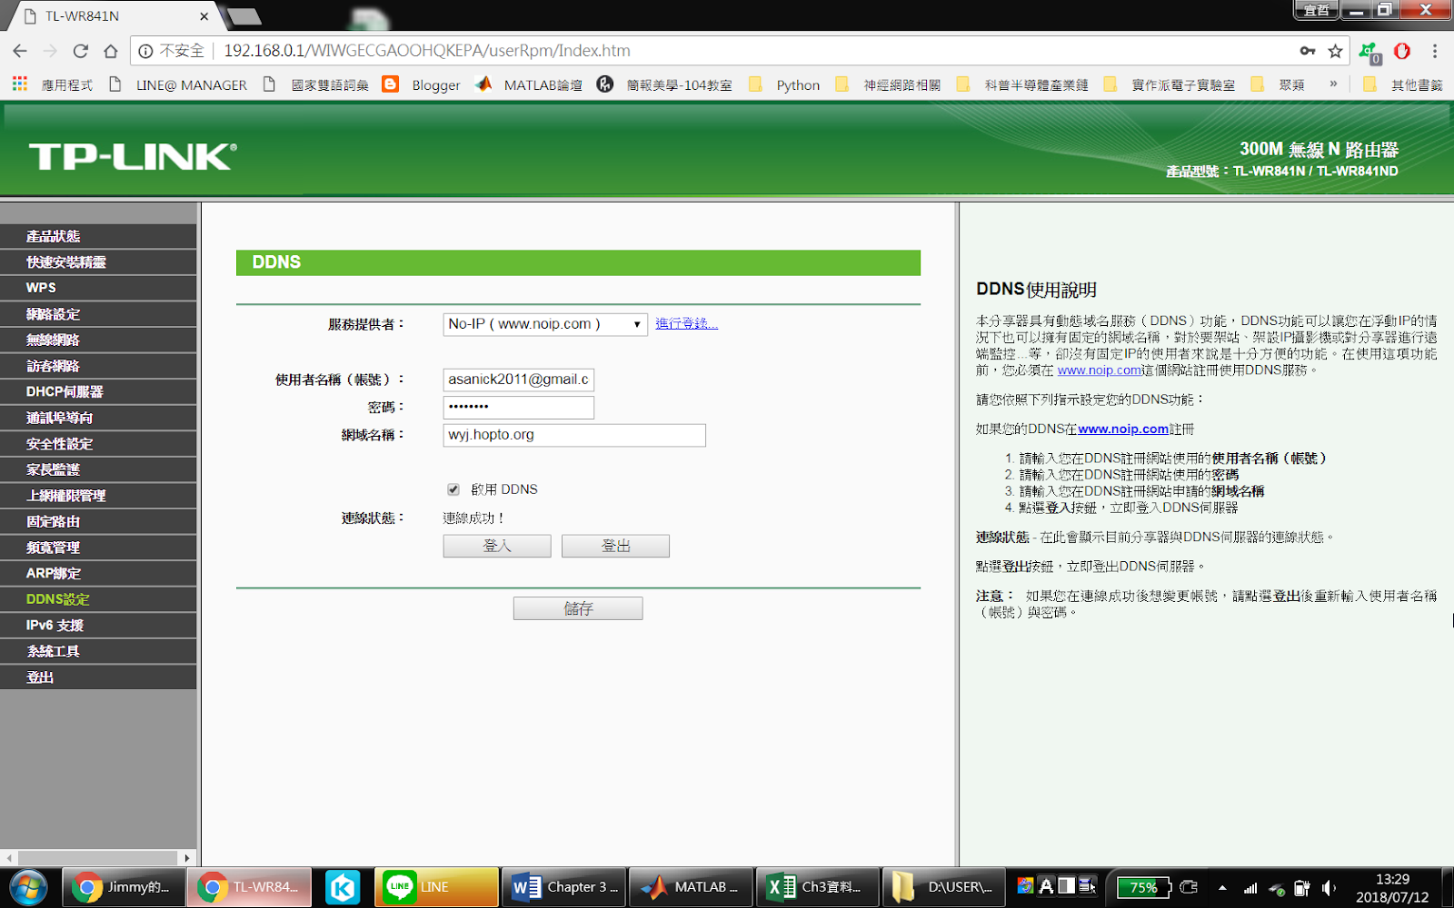Bookmark this page with the star icon

coord(1335,51)
